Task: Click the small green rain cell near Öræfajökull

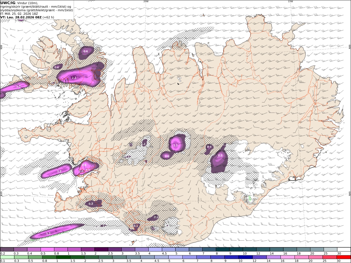Action: [x=250, y=199]
